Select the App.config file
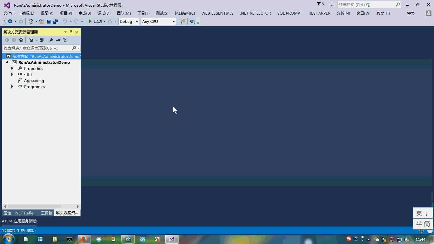Viewport: 434px width, 244px height. (34, 80)
